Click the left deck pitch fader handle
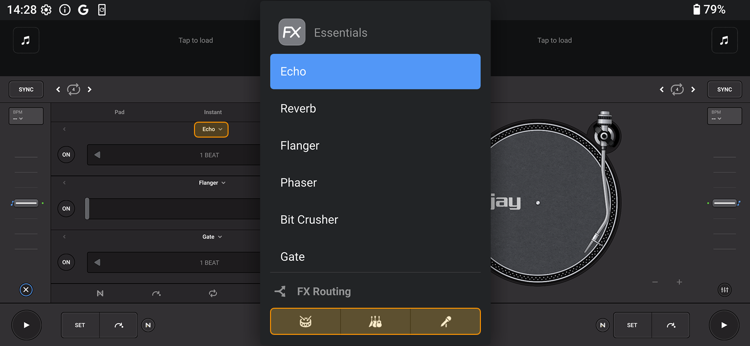Screen dimensions: 750x346 click(x=26, y=203)
